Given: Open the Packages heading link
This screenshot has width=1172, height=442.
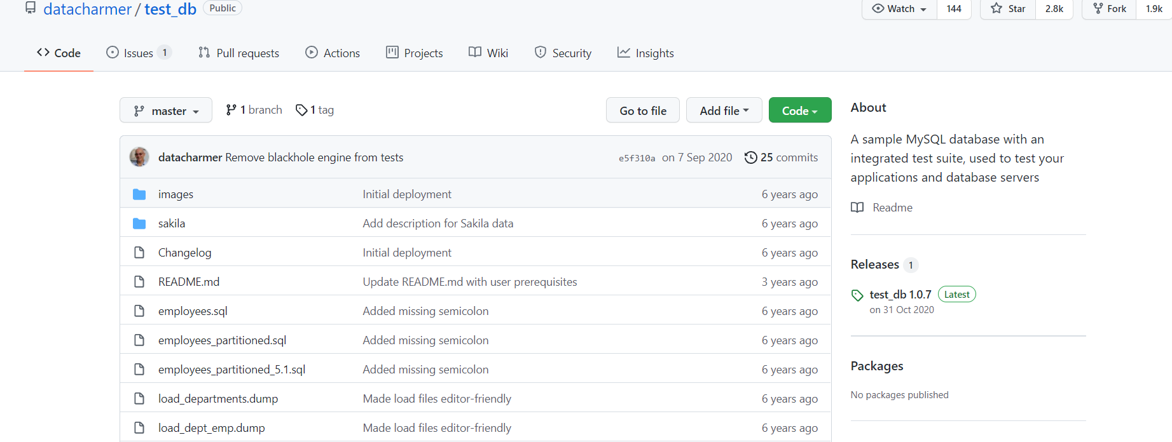Looking at the screenshot, I should tap(877, 366).
